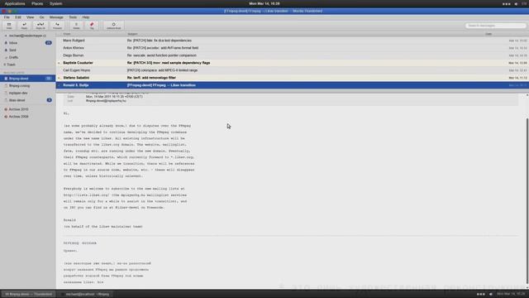Screen dimensions: 529x298
Task: Open the Help menu
Action: [86, 17]
